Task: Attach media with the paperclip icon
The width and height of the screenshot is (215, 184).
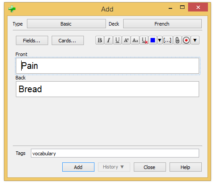Action: tap(177, 40)
